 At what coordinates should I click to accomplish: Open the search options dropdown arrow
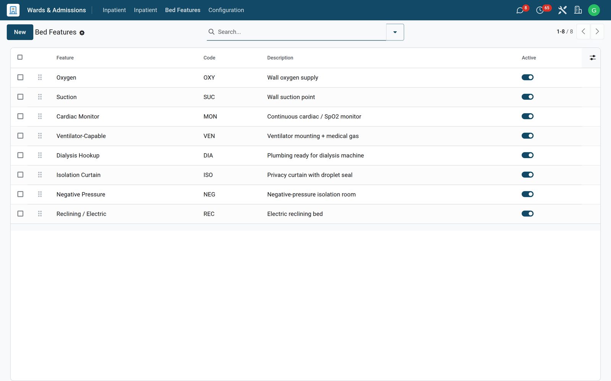tap(395, 32)
